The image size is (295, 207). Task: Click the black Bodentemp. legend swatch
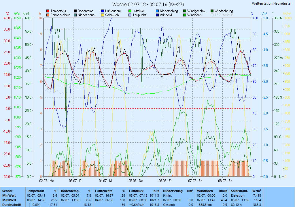(x=75, y=11)
